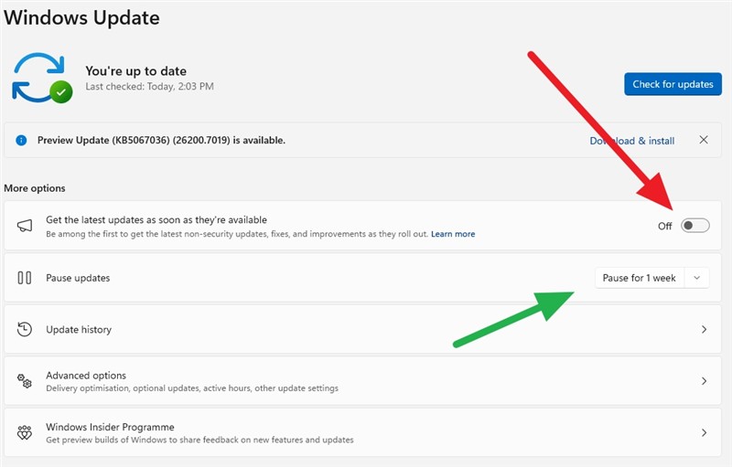Viewport: 732px width, 467px height.
Task: Click the Check for updates button
Action: pyautogui.click(x=673, y=84)
